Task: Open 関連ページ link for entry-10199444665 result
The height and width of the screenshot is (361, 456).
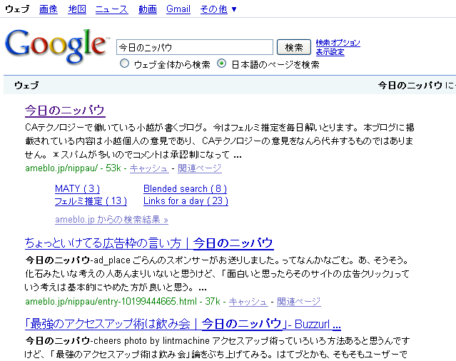Action: pos(299,301)
